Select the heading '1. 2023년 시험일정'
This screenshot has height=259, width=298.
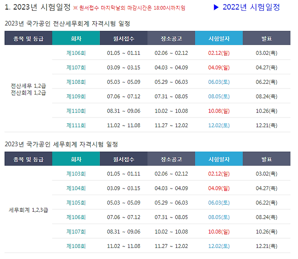click(38, 8)
